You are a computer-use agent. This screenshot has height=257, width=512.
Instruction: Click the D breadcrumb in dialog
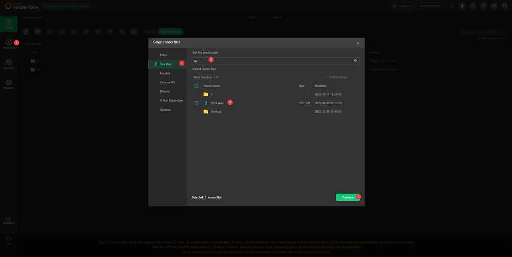(218, 77)
